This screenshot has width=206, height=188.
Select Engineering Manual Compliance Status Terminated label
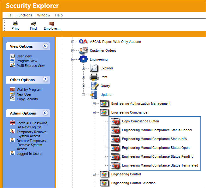coord(160,165)
